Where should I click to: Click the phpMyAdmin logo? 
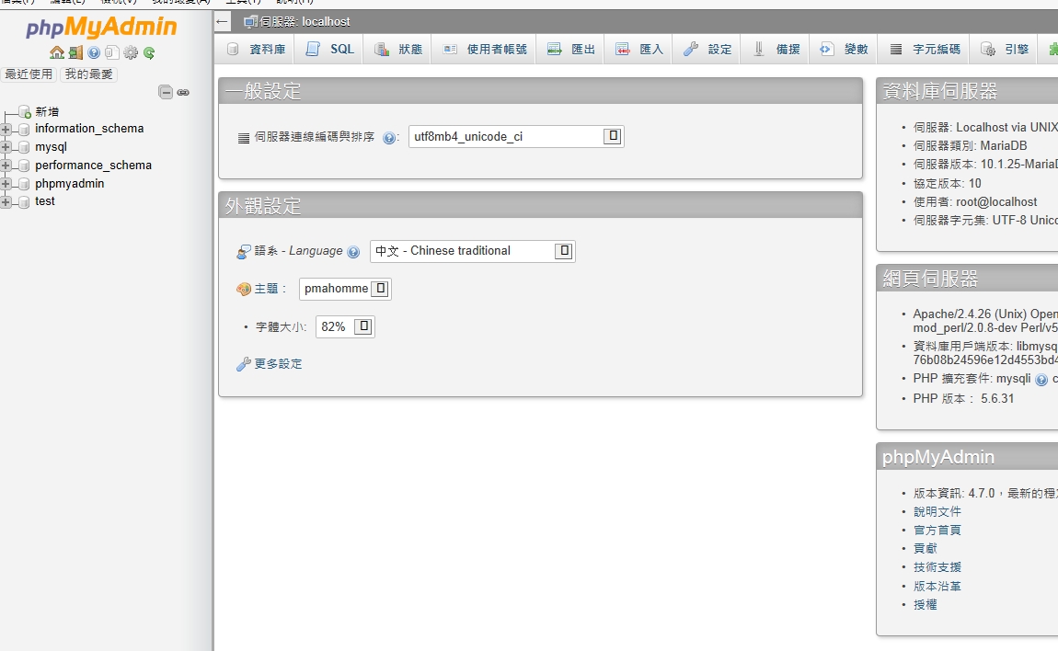(101, 27)
